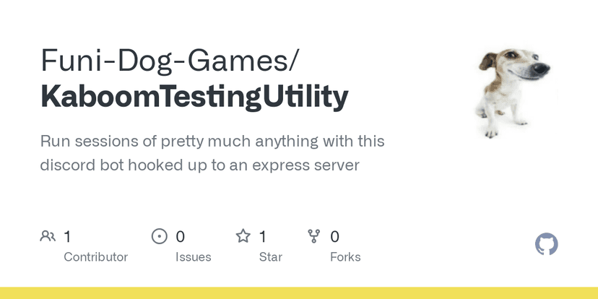Click the yellow language bar at bottom

299,292
